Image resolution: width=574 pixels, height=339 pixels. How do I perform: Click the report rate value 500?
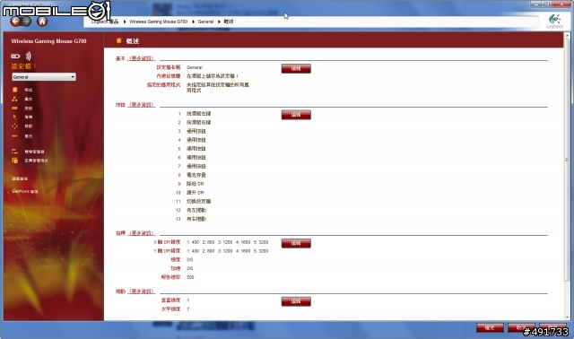190,277
